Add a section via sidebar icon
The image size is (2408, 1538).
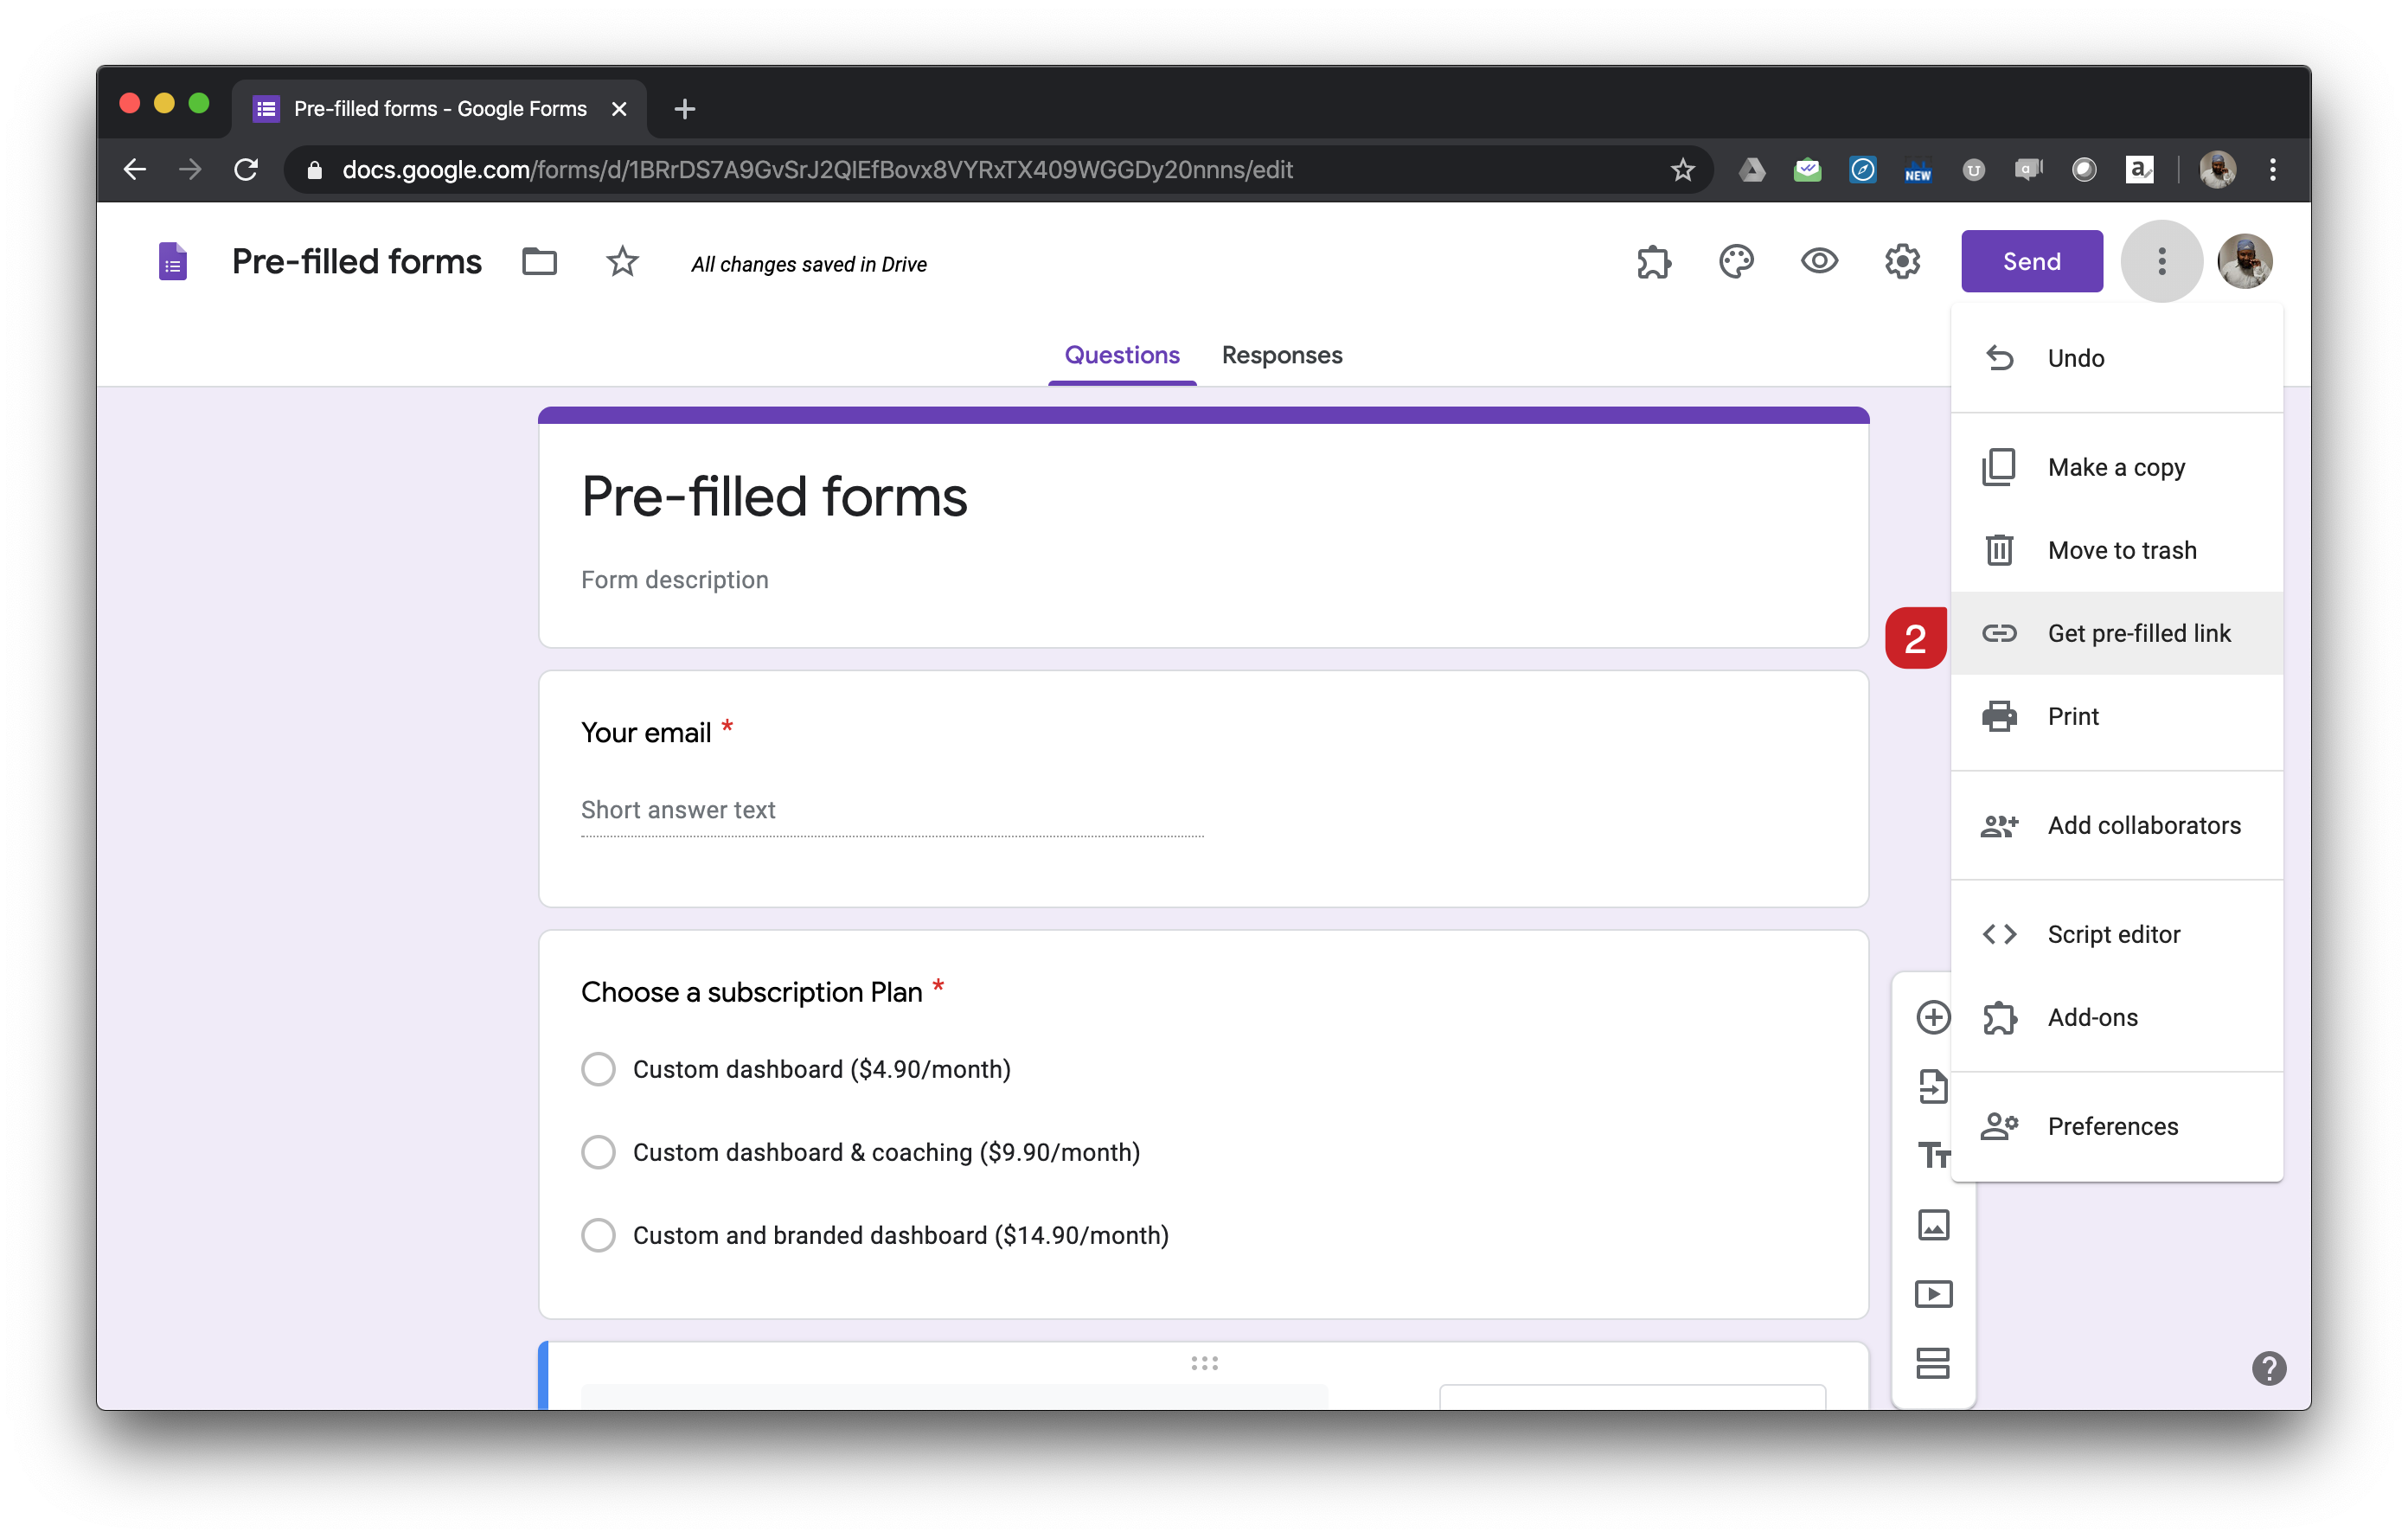point(1932,1363)
